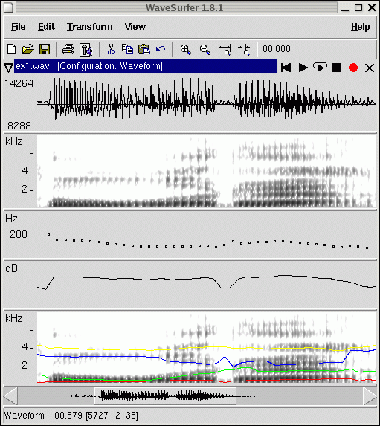Open the preferences tool icon

click(86, 50)
